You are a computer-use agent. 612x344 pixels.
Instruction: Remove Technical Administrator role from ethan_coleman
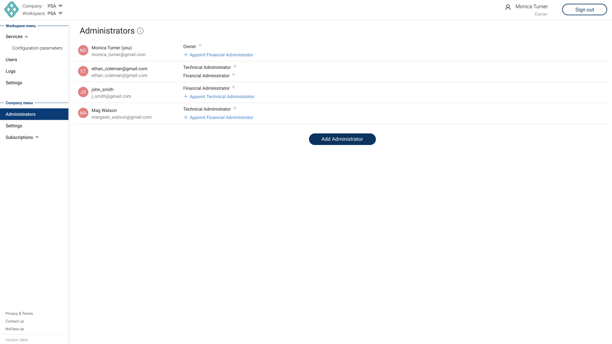[x=235, y=67]
